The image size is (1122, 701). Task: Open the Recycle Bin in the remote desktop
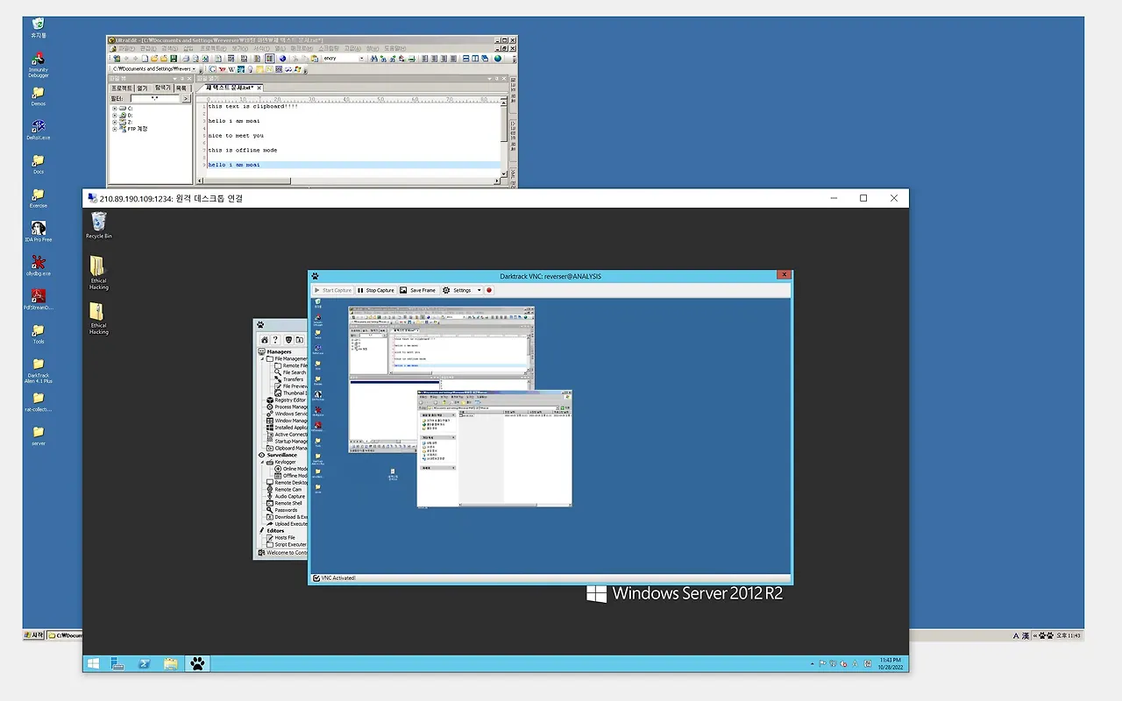tap(99, 226)
